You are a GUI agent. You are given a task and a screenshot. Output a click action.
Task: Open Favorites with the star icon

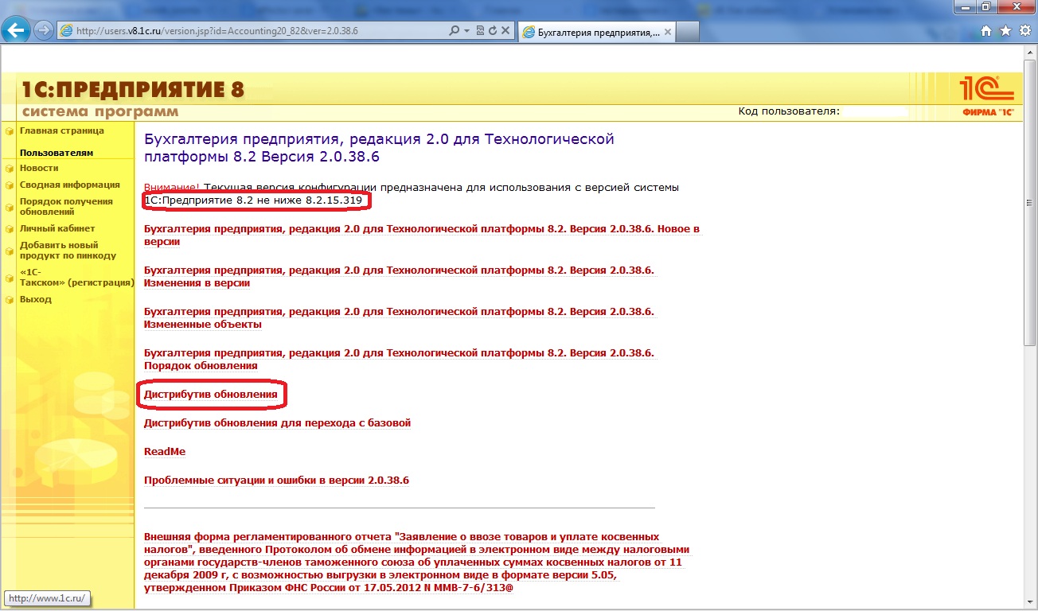coord(1005,31)
